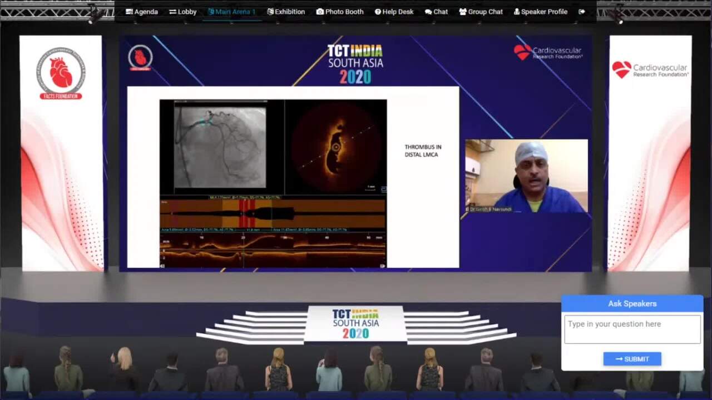The image size is (712, 400).
Task: Click the speaker name label under video
Action: pyautogui.click(x=489, y=209)
